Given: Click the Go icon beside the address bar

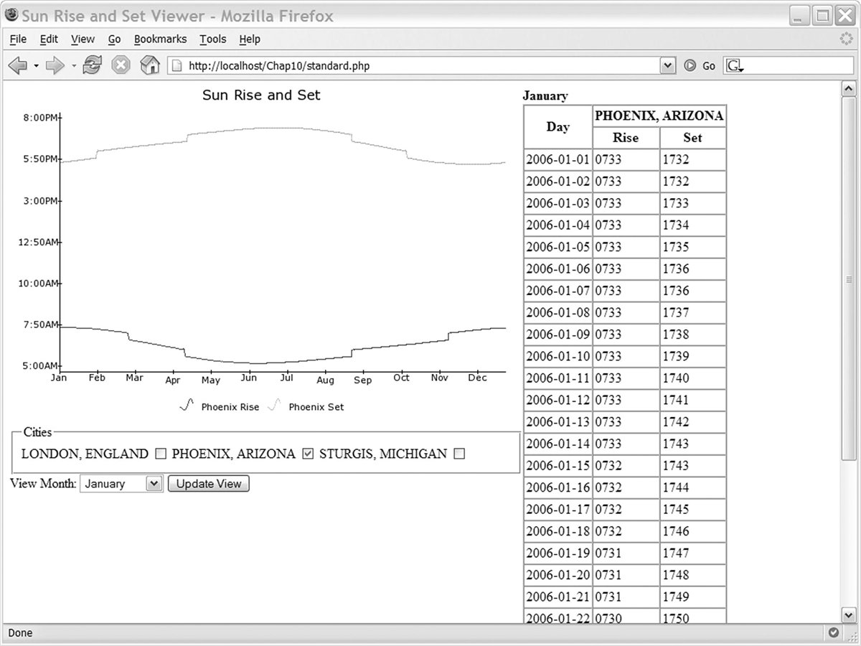Looking at the screenshot, I should point(690,66).
